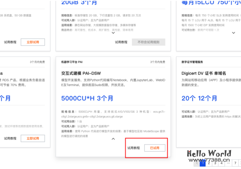Open 试用教程 link on the PAI-DSW card
241x169 pixels.
pyautogui.click(x=133, y=148)
